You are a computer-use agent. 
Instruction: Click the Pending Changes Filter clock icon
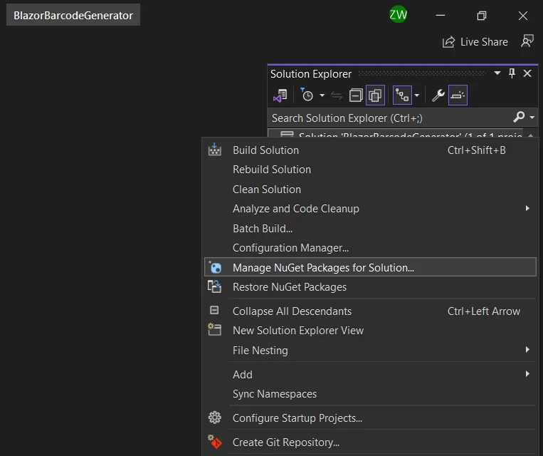click(x=307, y=95)
